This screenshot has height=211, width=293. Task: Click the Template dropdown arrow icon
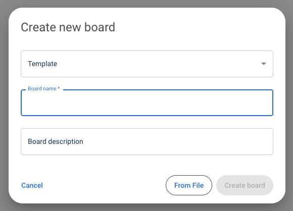264,64
